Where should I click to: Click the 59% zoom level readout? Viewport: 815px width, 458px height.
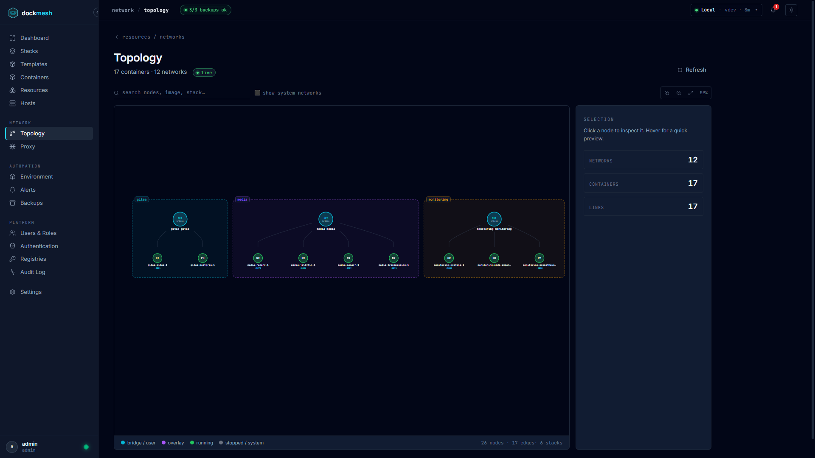pos(704,93)
